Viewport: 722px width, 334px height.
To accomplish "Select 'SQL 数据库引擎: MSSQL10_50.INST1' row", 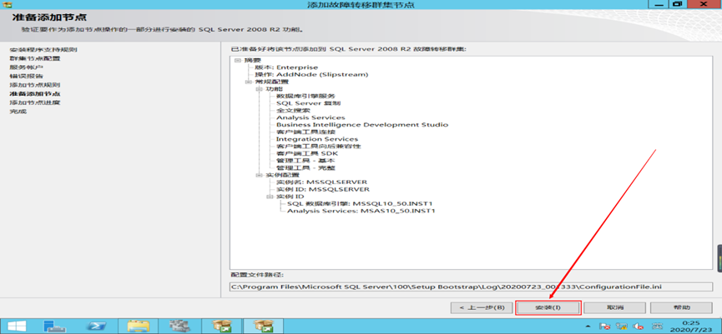I will 360,203.
